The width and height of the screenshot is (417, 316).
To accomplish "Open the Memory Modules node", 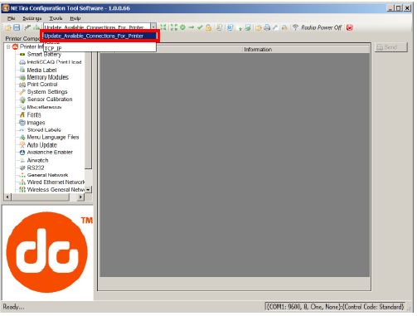I will [x=47, y=77].
